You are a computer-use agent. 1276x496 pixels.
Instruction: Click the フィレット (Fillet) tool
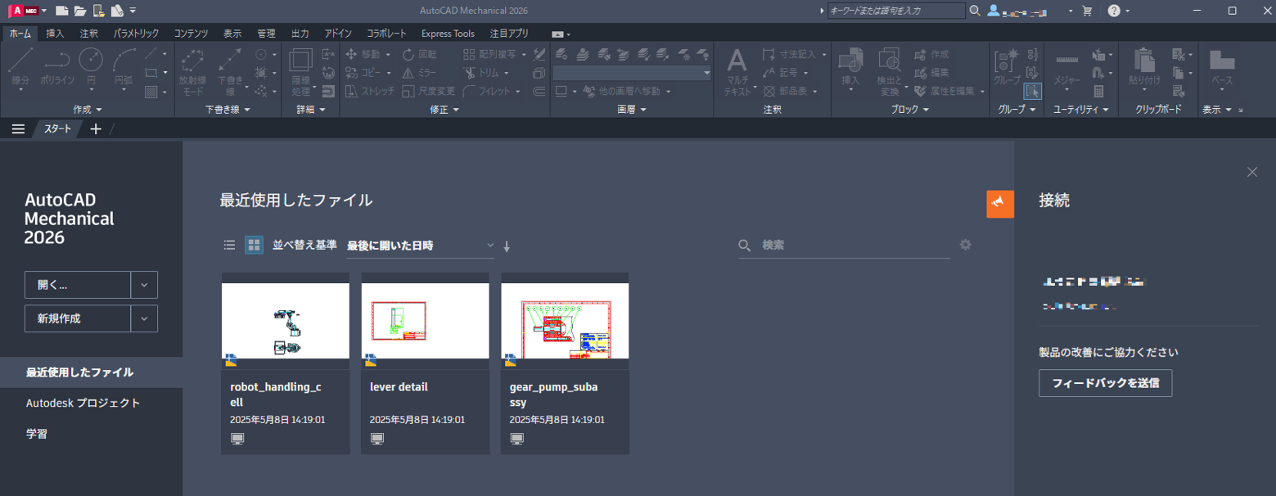486,91
